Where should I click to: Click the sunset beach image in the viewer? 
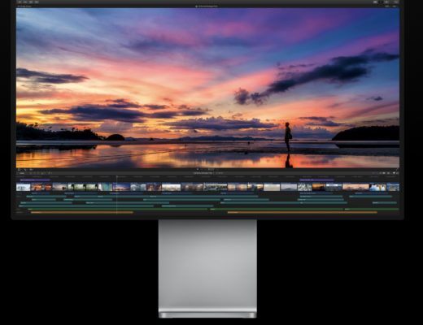coord(207,88)
